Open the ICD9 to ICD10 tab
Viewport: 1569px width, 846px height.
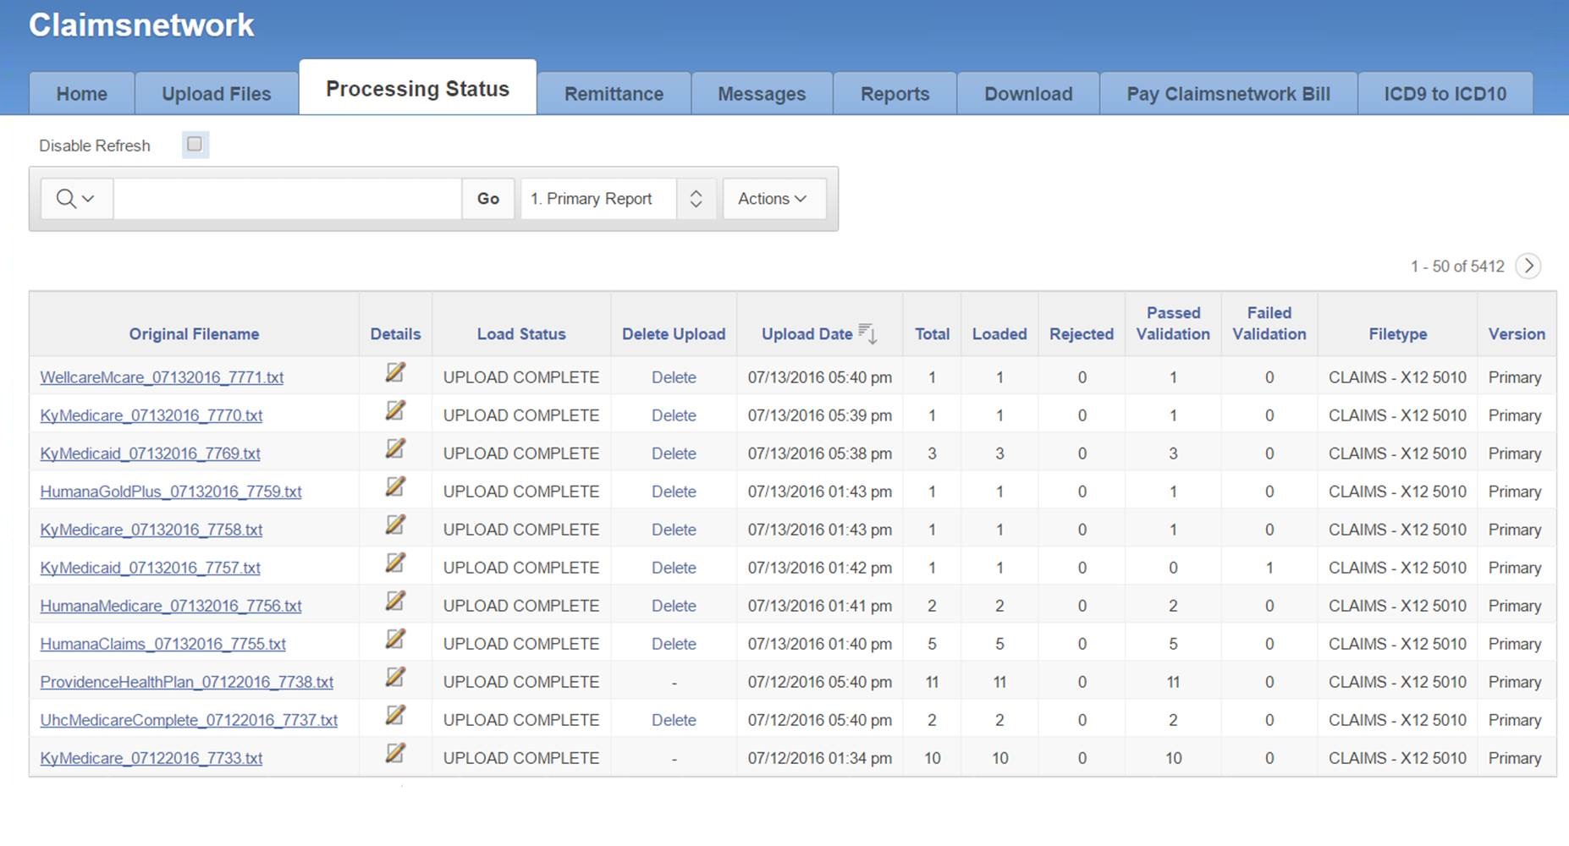click(1445, 94)
